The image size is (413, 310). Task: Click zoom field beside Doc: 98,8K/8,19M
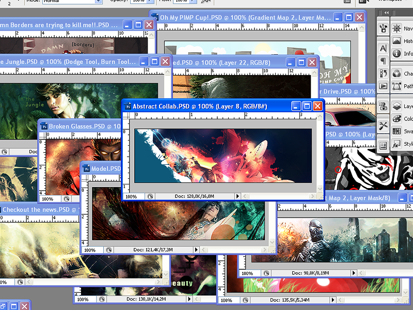coord(250,273)
